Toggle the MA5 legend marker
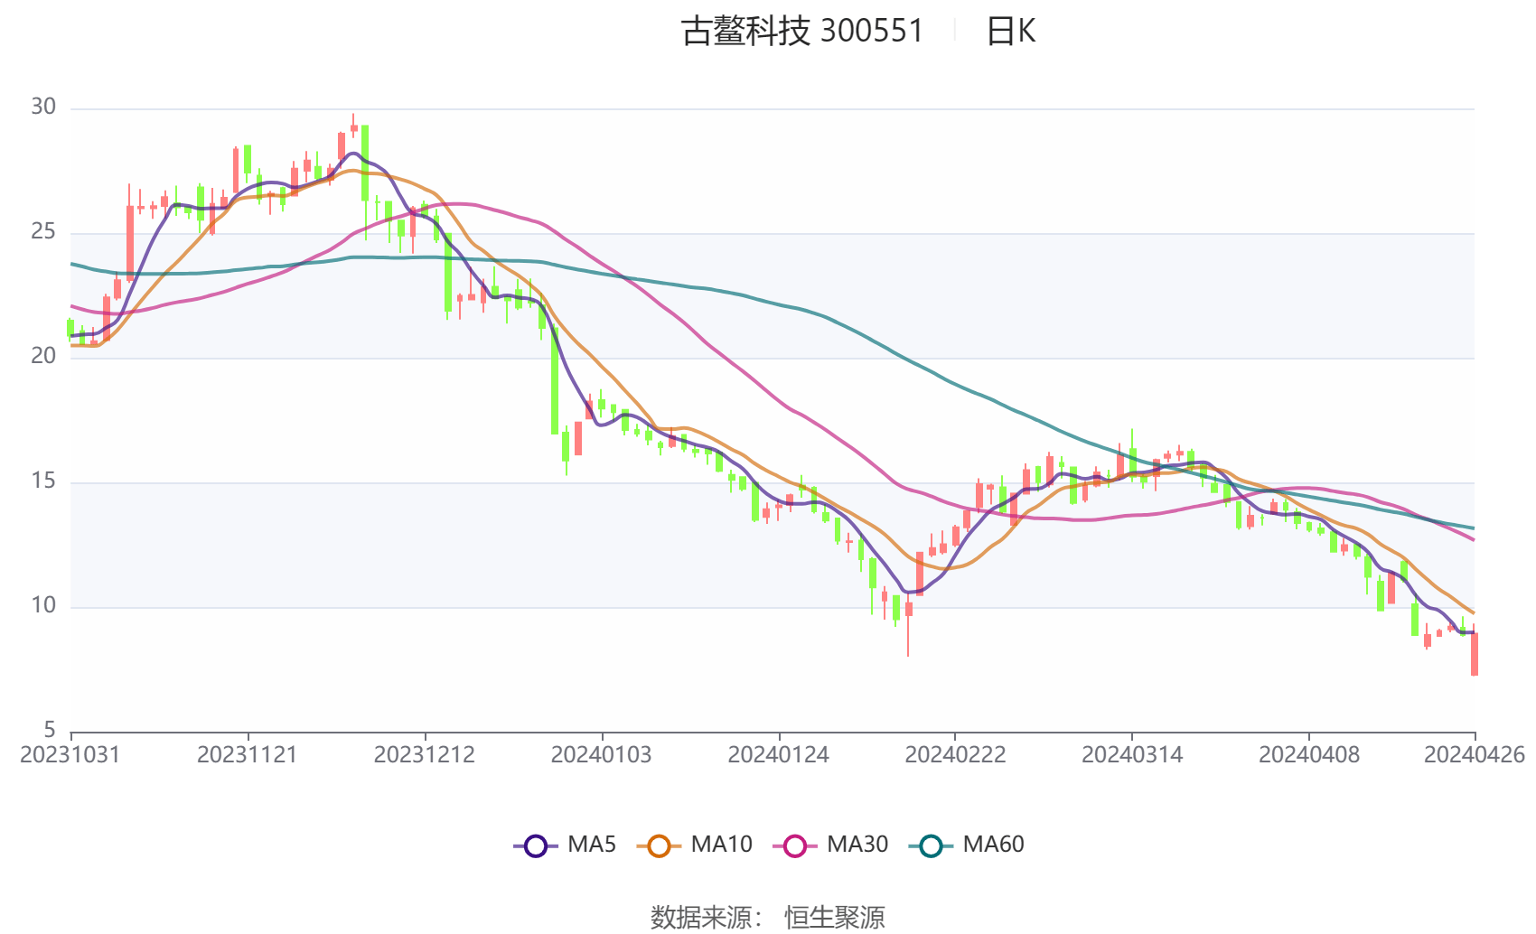Screen dimensions: 1536x934 point(536,846)
